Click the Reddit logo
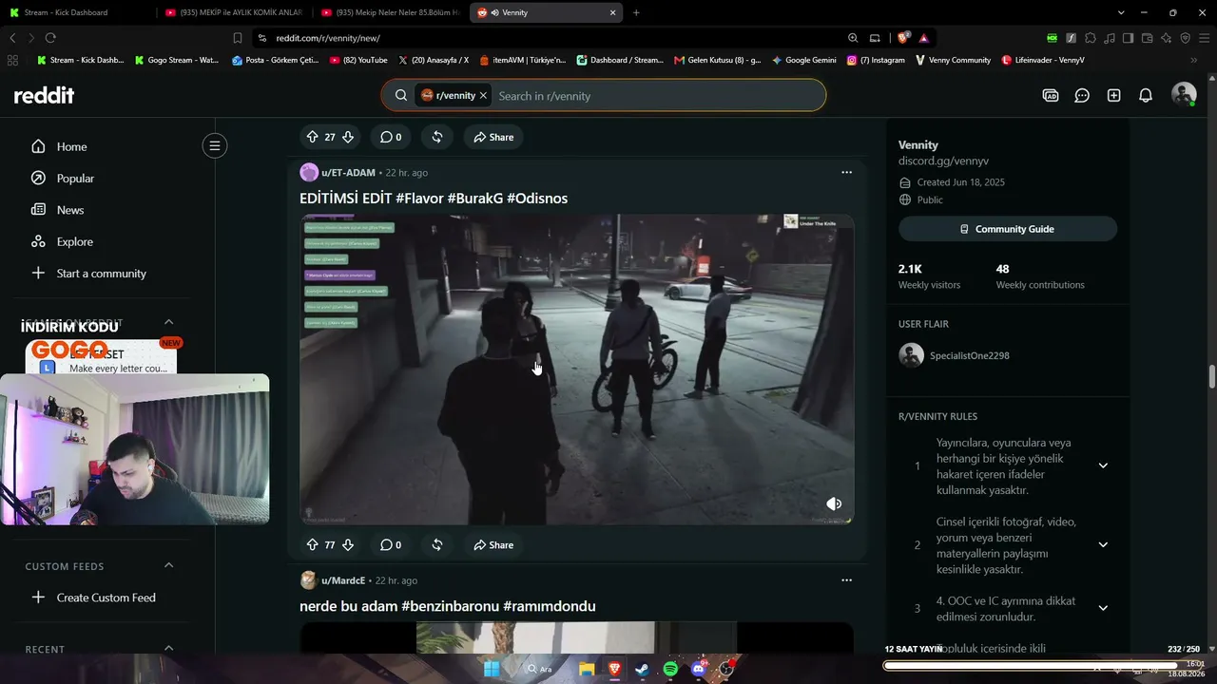Screen dimensions: 1217x684 44,95
